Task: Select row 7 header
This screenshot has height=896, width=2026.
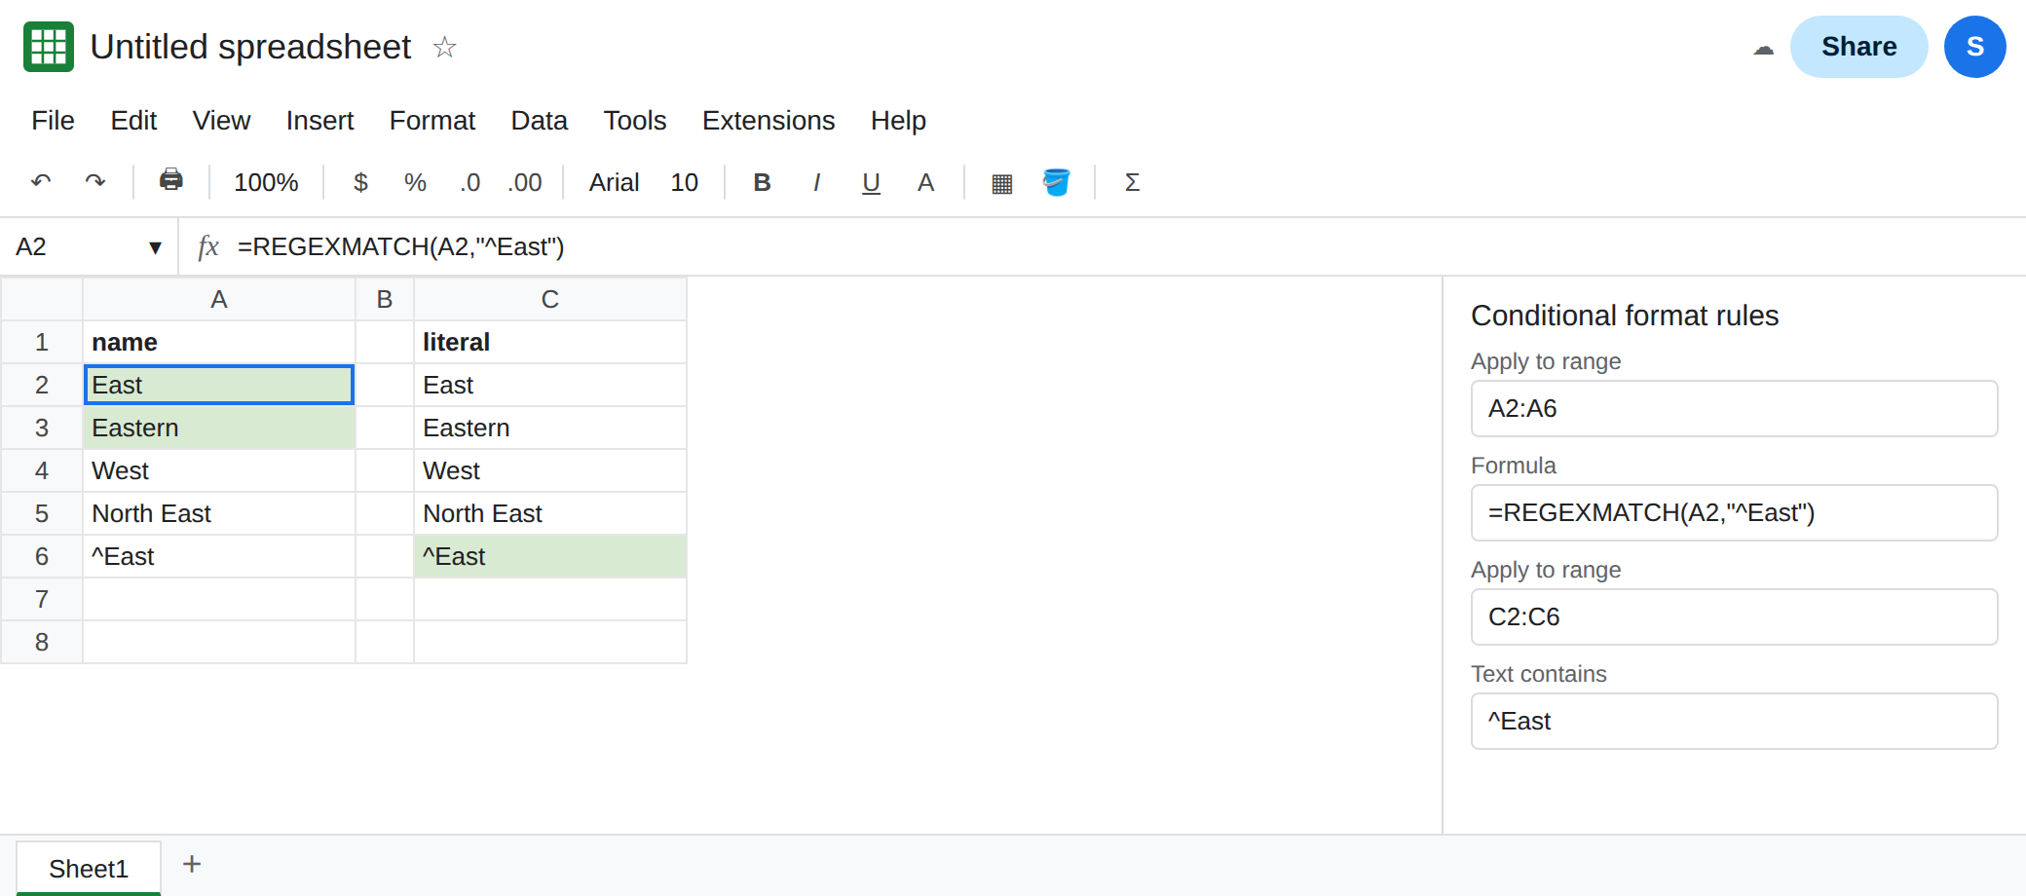Action: [x=42, y=599]
